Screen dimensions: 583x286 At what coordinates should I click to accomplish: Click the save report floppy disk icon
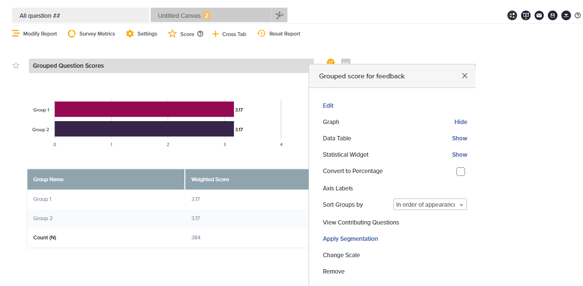point(553,15)
